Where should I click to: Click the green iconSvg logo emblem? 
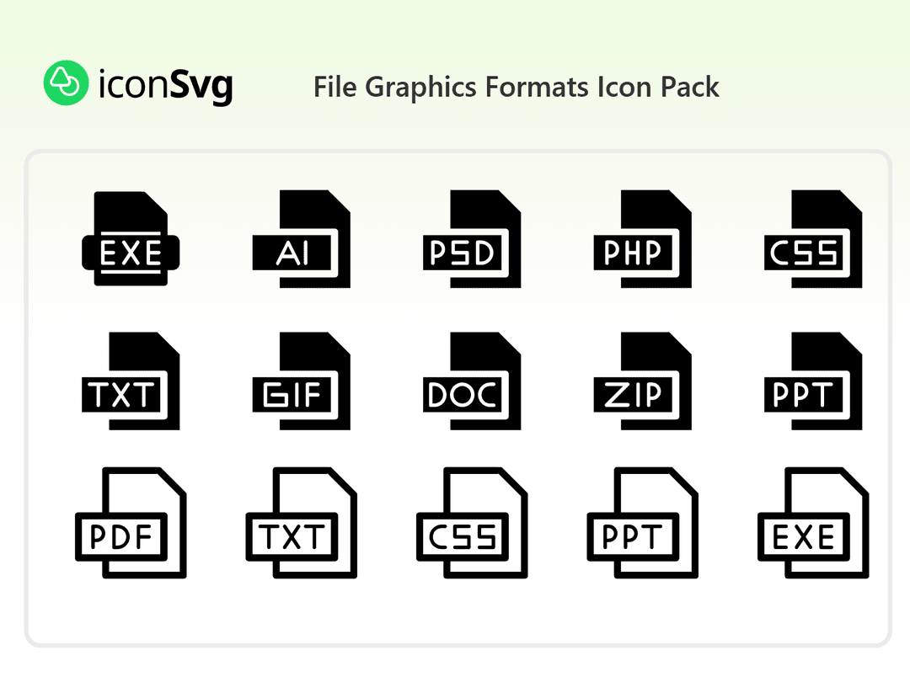(x=67, y=83)
